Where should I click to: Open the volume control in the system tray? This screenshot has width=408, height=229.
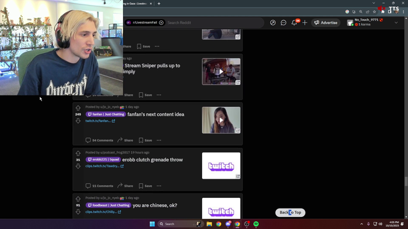coord(381,224)
